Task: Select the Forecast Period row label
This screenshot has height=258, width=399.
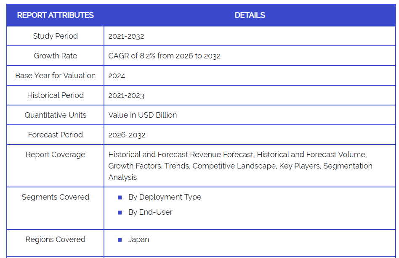Action: 55,135
